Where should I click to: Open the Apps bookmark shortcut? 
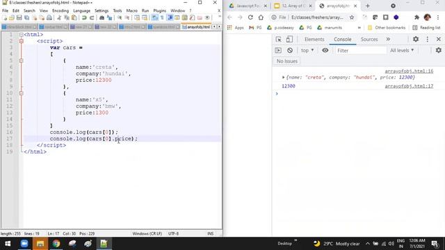click(235, 28)
